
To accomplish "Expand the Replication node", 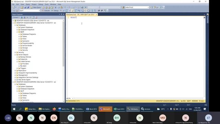I will (15, 71).
